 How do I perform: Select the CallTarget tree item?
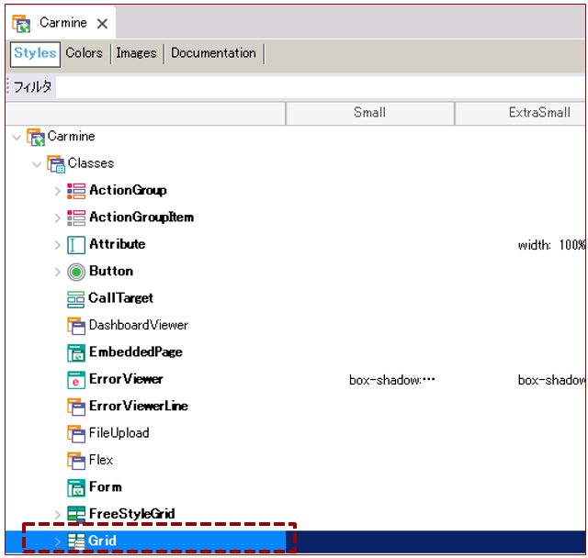click(x=120, y=298)
